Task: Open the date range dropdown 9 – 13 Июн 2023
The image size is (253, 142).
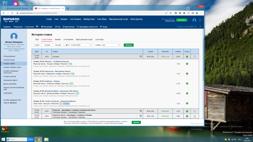Action: (79, 45)
